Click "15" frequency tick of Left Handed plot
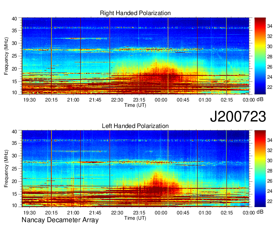 pyautogui.click(x=15, y=194)
